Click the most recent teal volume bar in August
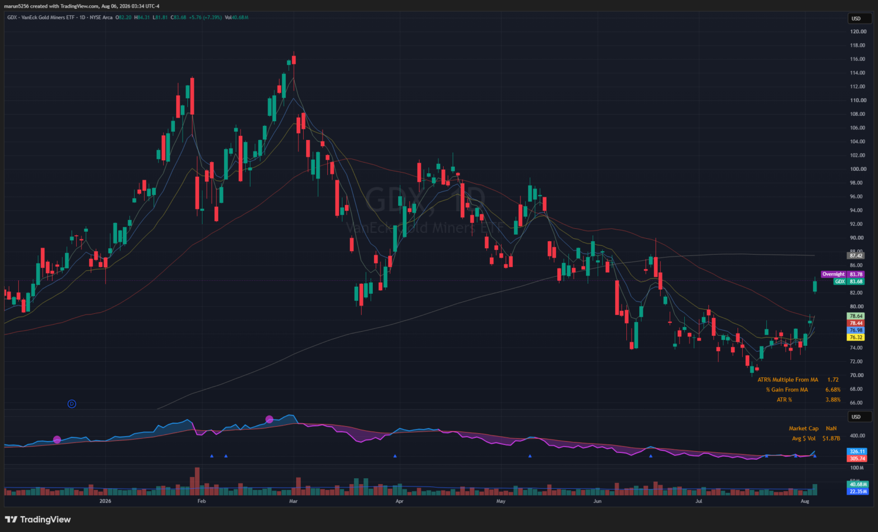This screenshot has width=878, height=532. [814, 490]
